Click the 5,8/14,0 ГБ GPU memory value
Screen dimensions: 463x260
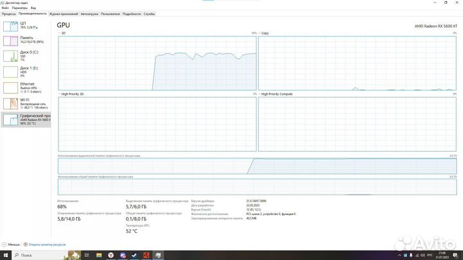pyautogui.click(x=69, y=219)
